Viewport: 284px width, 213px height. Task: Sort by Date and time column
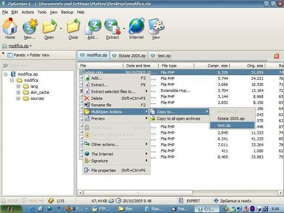(x=141, y=66)
